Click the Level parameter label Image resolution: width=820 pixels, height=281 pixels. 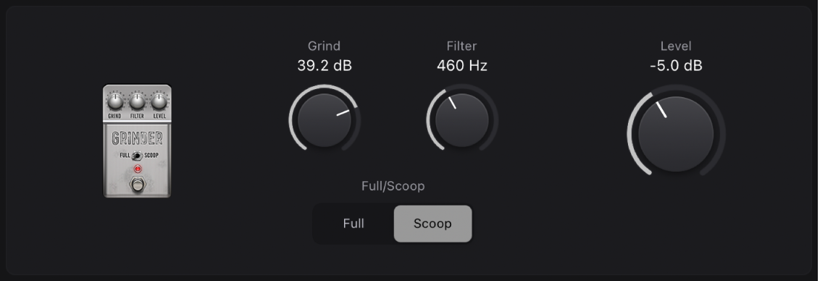(x=676, y=46)
